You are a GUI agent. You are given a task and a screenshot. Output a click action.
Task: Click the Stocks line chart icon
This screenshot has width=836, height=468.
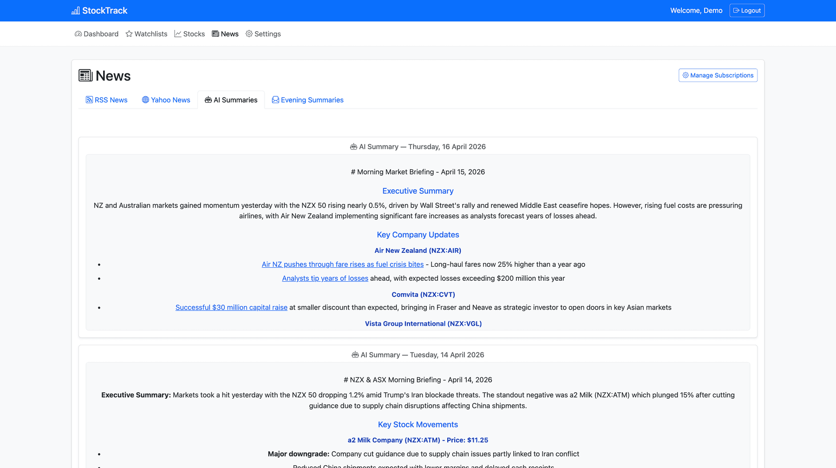point(178,34)
